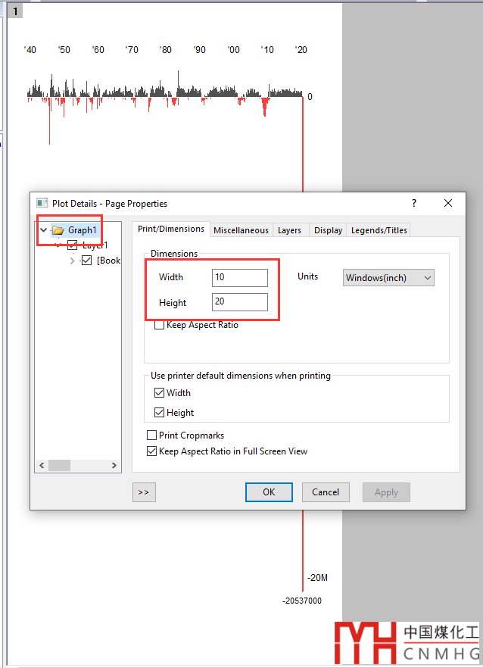Uncheck printer default Height checkbox
The image size is (483, 668).
(159, 412)
